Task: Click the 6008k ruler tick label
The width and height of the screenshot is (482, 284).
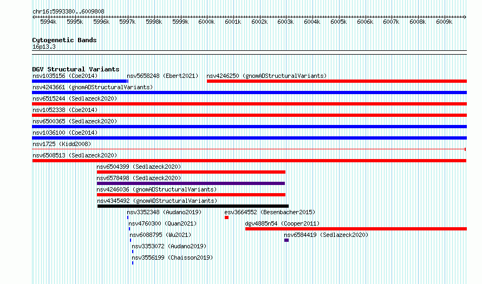Action: 418,22
